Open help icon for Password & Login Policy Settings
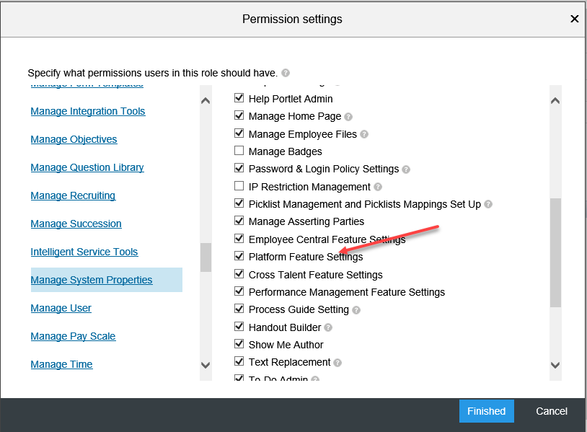This screenshot has width=587, height=432. click(406, 169)
